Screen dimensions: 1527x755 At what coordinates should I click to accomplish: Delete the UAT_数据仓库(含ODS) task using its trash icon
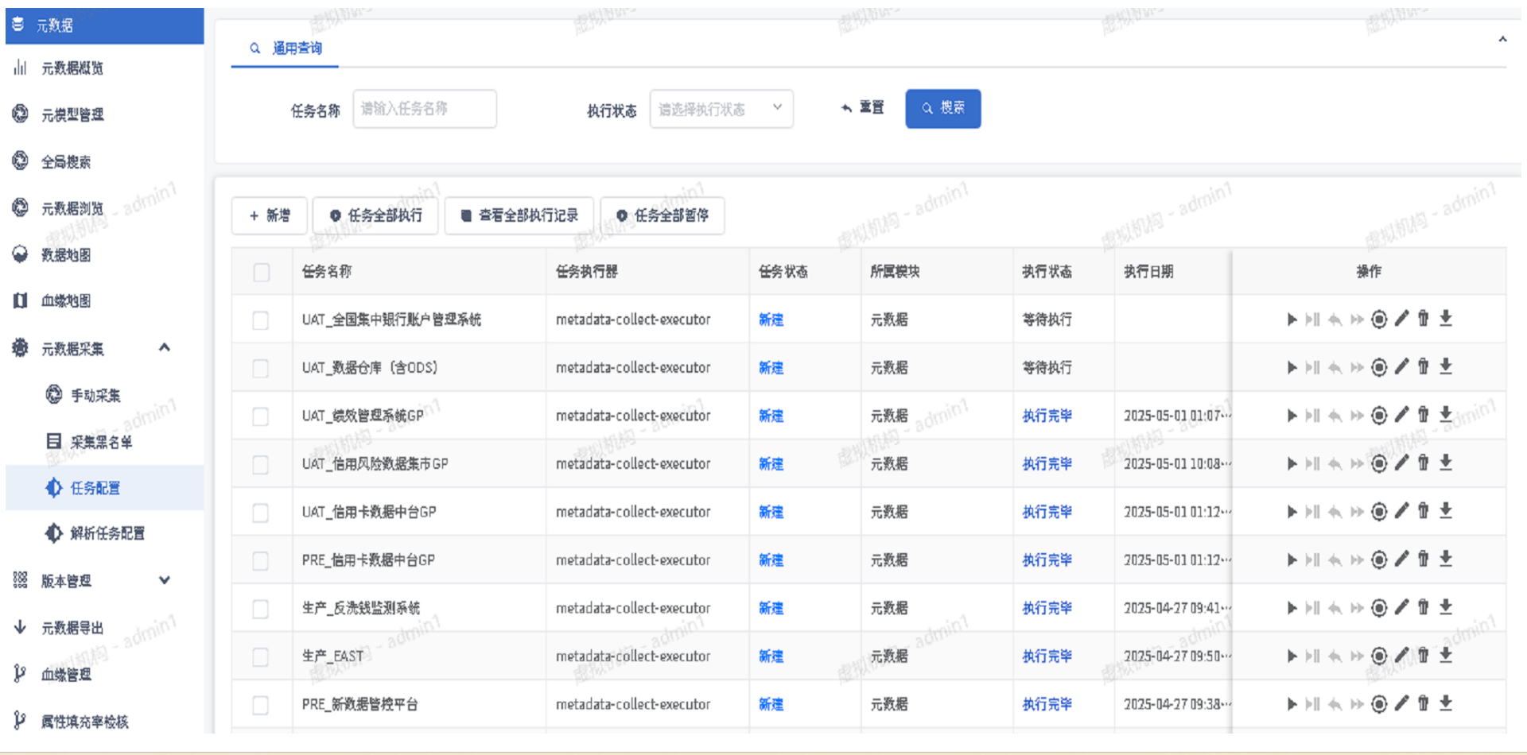tap(1424, 366)
